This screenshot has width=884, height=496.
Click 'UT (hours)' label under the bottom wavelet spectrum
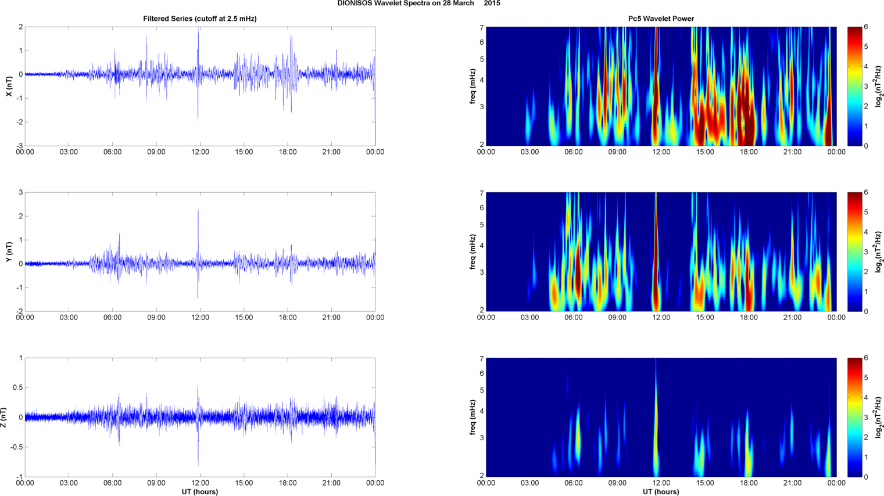pyautogui.click(x=661, y=492)
